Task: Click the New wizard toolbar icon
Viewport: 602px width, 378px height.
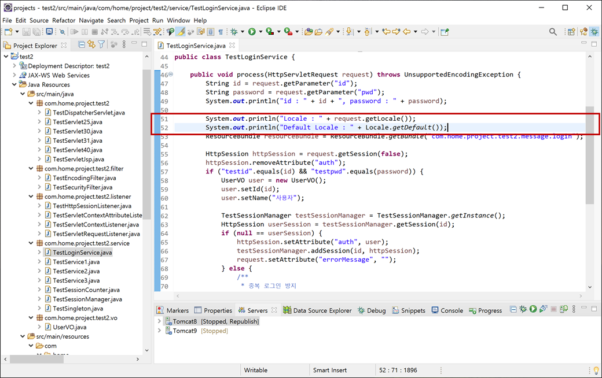Action: click(9, 32)
